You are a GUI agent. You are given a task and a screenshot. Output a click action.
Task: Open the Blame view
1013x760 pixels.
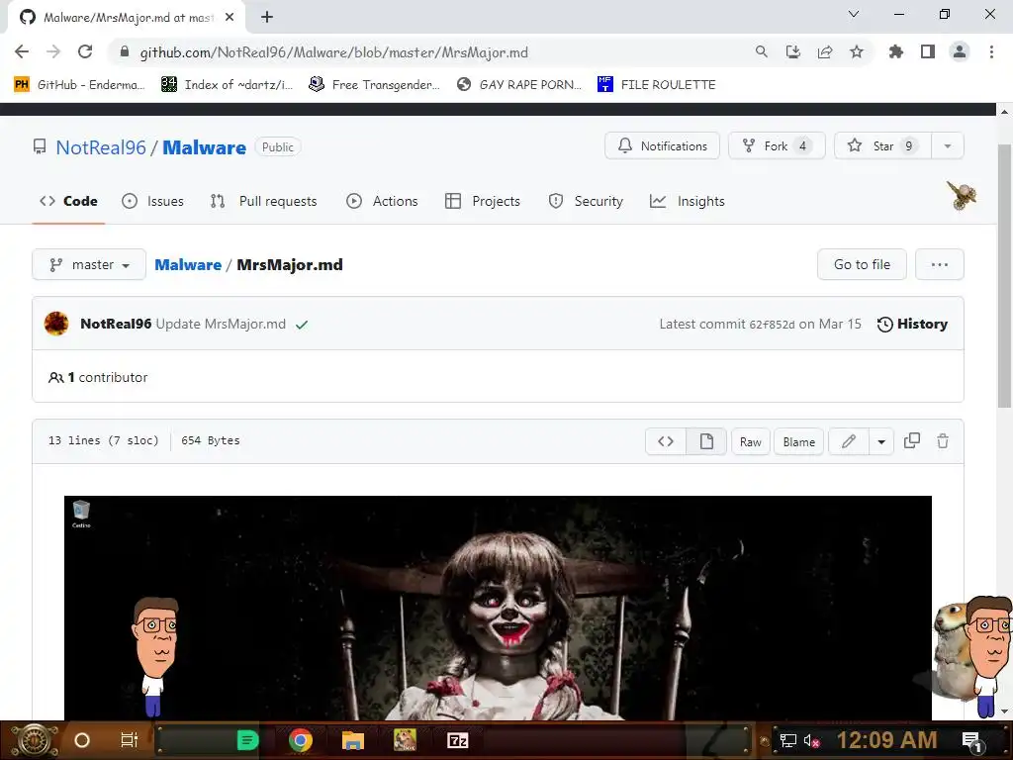coord(798,441)
